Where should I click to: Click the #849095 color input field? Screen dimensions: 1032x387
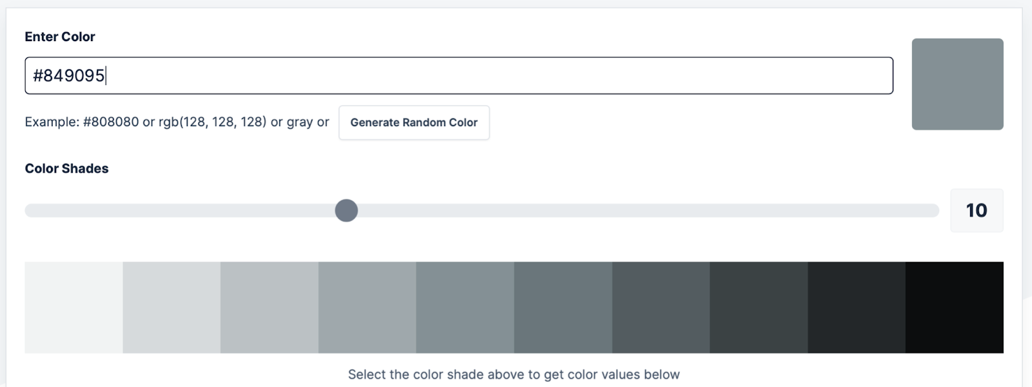click(458, 75)
